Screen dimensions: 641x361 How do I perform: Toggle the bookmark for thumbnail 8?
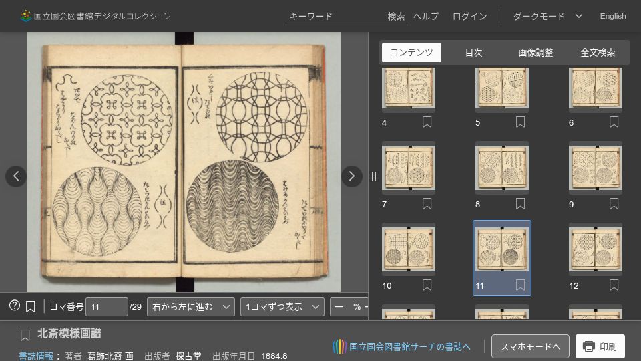tap(520, 203)
